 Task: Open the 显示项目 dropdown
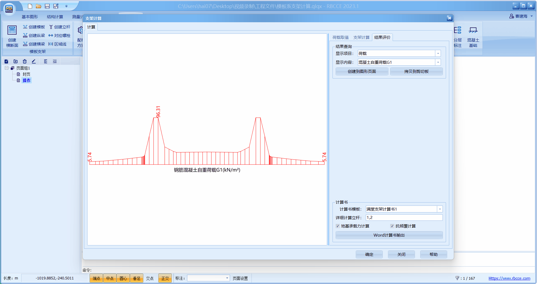438,54
